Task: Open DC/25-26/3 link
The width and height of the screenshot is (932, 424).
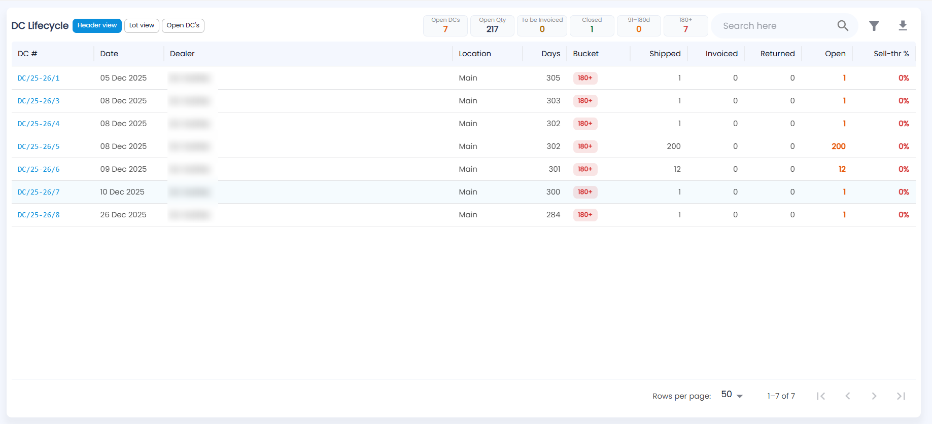Action: tap(39, 101)
